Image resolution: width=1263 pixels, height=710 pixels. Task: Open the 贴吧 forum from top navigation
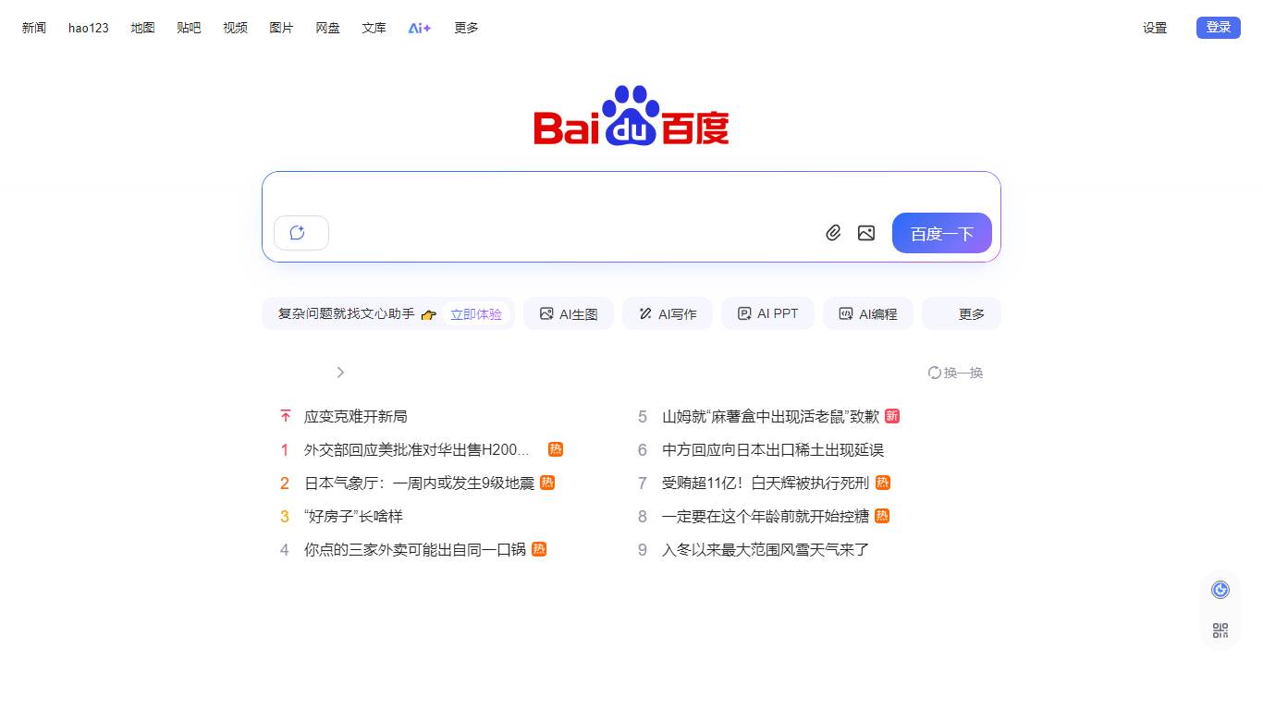(189, 28)
